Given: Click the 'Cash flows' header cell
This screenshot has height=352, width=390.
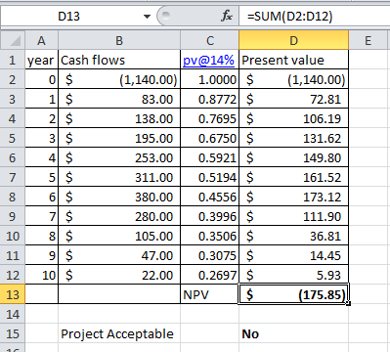Looking at the screenshot, I should (x=119, y=60).
